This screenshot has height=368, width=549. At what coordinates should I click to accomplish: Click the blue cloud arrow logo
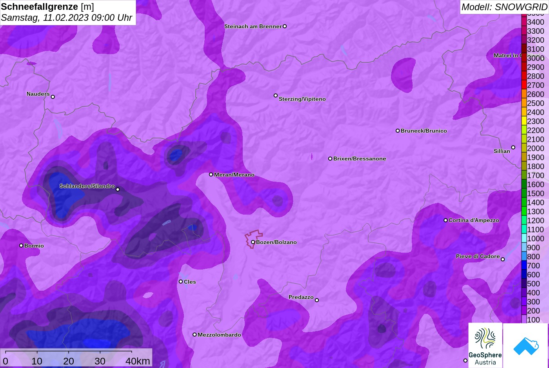click(526, 346)
